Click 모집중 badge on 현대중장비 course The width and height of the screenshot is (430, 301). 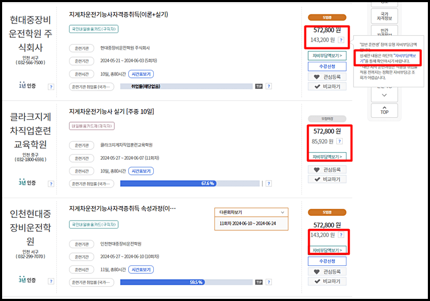(327, 17)
